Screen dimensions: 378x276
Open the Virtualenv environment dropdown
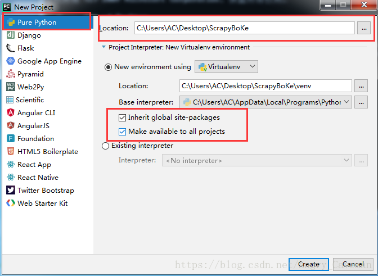pyautogui.click(x=226, y=67)
